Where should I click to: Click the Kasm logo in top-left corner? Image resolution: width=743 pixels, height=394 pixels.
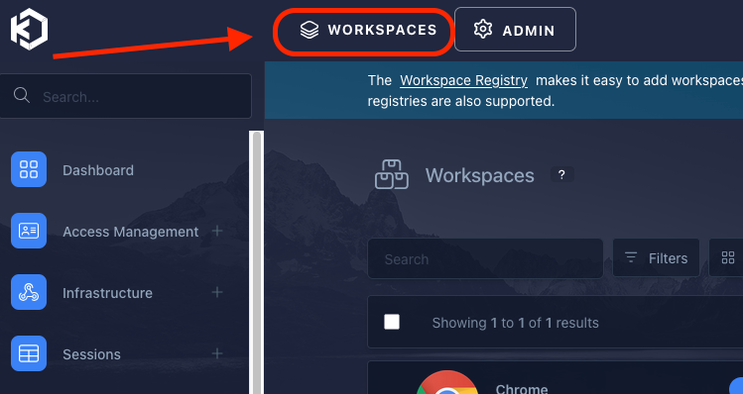pos(29,29)
